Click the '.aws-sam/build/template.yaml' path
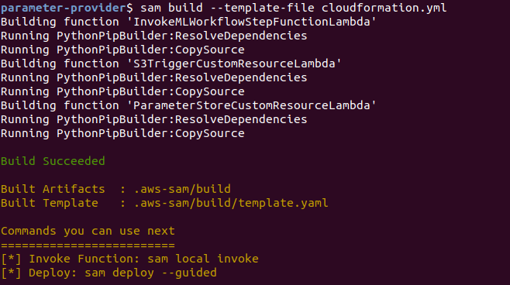This screenshot has width=510, height=285. tap(231, 203)
